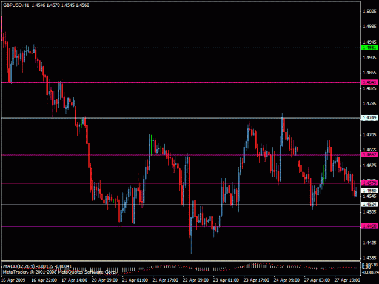This screenshot has width=379, height=284.
Task: Click the 1.4505 price scale value
Action: point(369,212)
